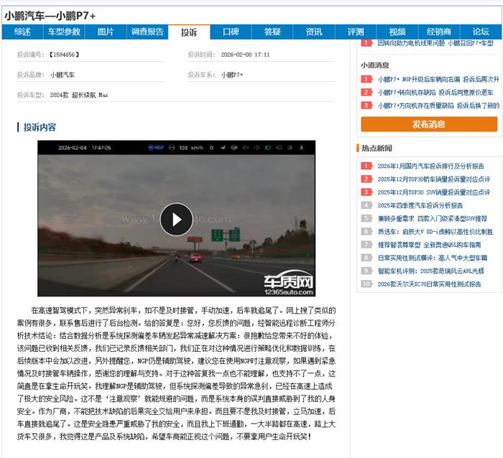Go to 评测 tab
This screenshot has height=458, width=503.
click(356, 32)
